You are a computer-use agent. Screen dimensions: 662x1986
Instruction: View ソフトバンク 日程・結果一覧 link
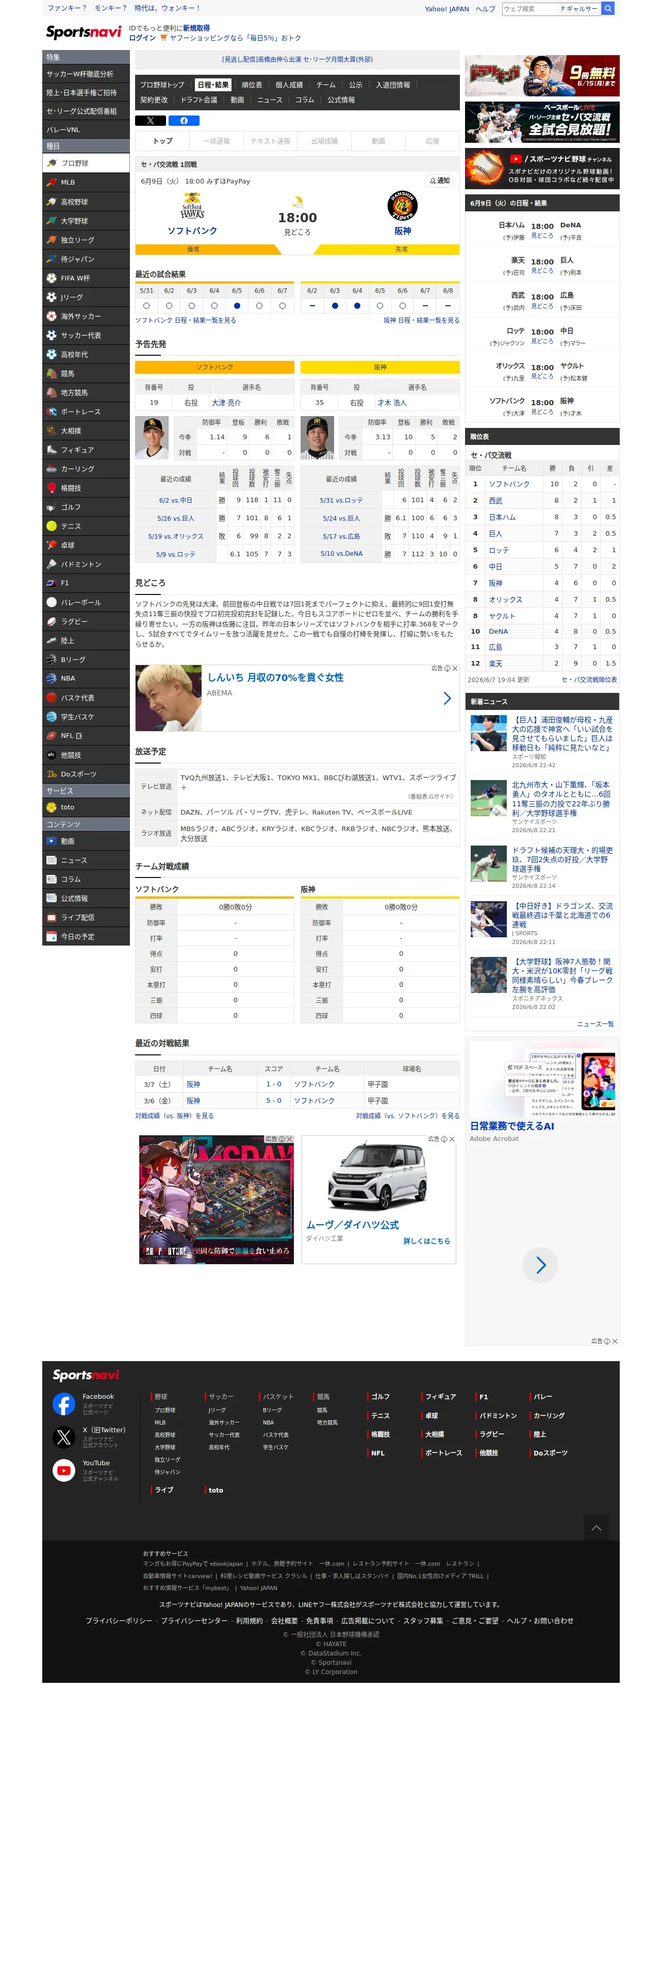coord(186,321)
